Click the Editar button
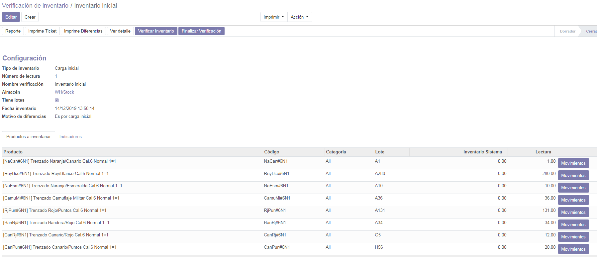The height and width of the screenshot is (258, 597). pos(11,17)
